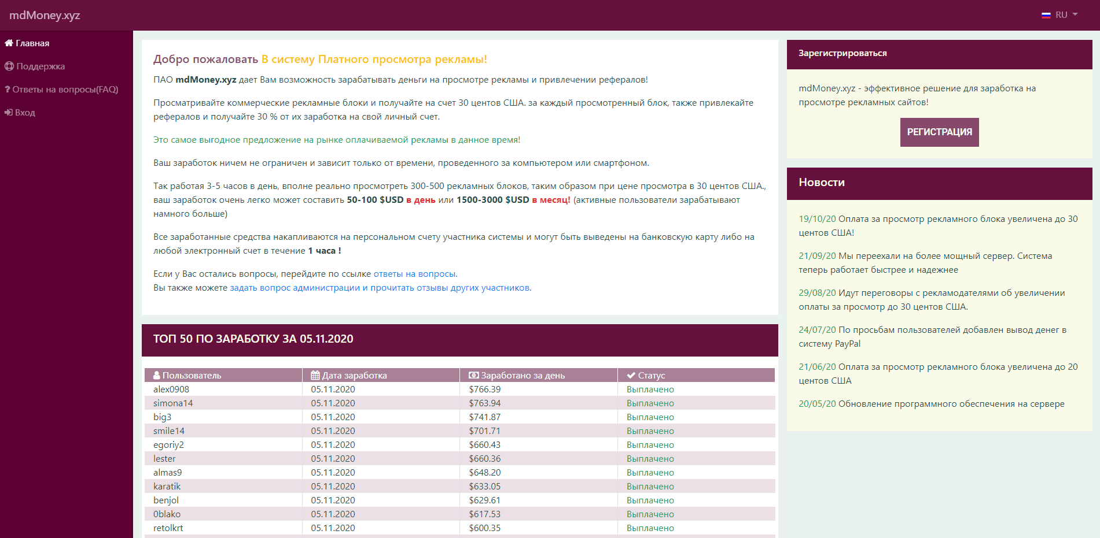Viewport: 1100px width, 538px height.
Task: Follow the 'ответы на вопросы' link
Action: coord(415,274)
